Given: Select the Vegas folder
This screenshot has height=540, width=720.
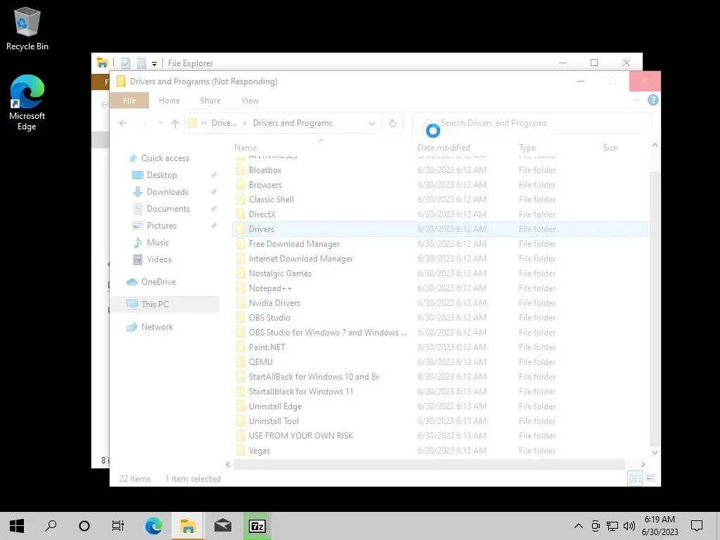Looking at the screenshot, I should coord(259,451).
